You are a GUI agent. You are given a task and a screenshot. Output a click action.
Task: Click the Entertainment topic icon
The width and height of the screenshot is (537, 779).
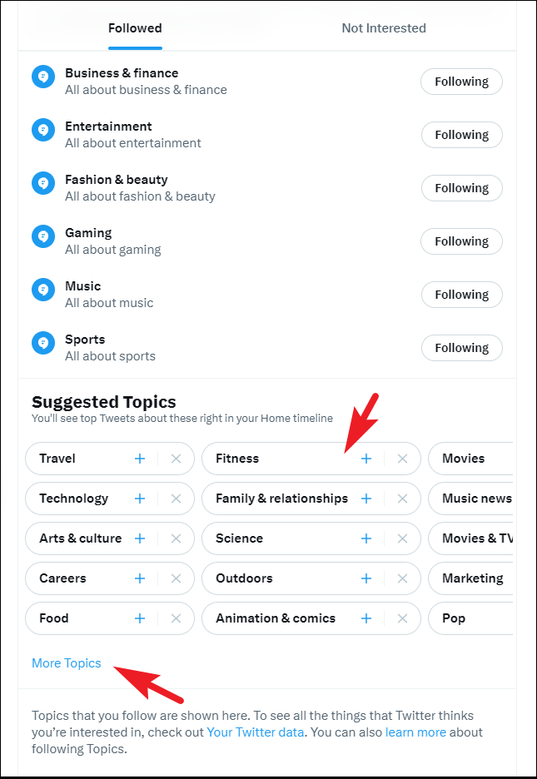point(43,130)
